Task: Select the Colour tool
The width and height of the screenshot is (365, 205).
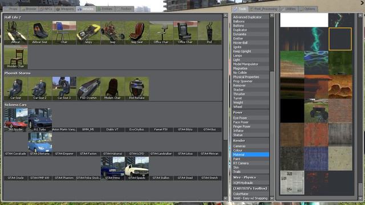Action: [x=250, y=150]
